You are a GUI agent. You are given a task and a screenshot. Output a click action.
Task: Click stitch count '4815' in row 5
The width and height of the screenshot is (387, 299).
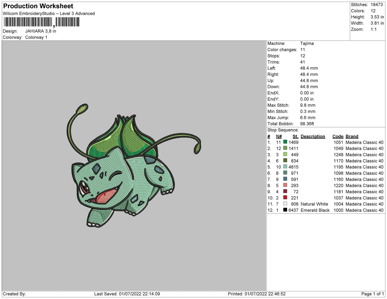(x=294, y=167)
